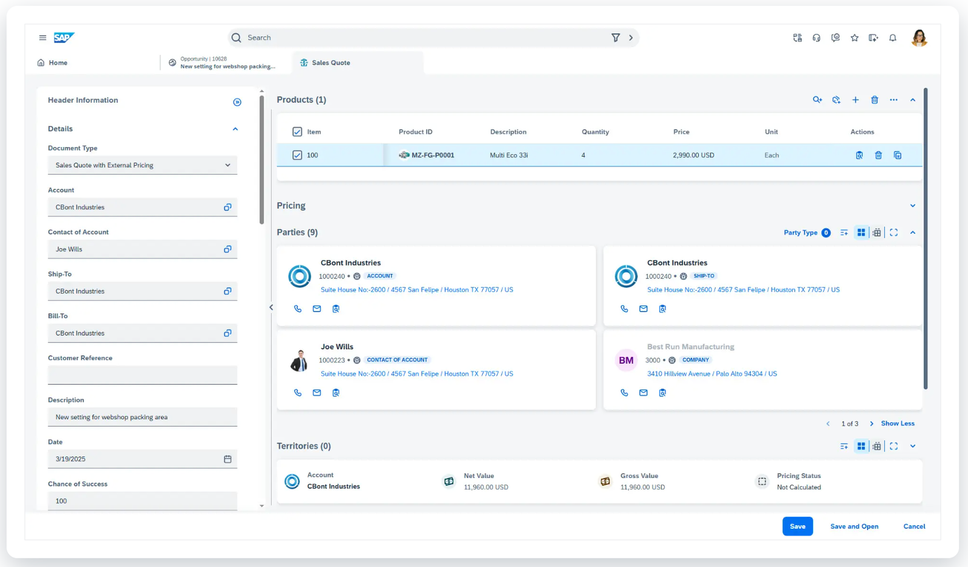Toggle select-all checkbox in Products header

coord(297,132)
